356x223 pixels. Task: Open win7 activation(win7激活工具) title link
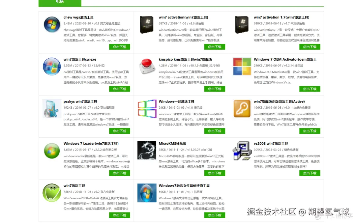pyautogui.click(x=183, y=17)
